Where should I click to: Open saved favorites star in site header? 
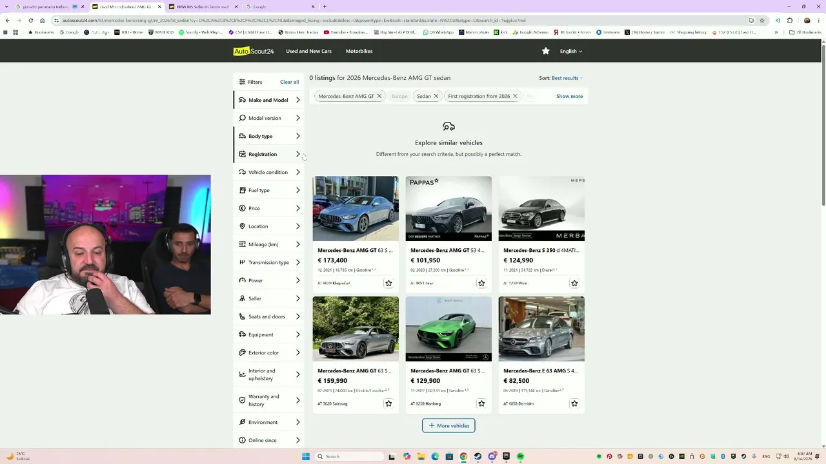click(x=546, y=51)
